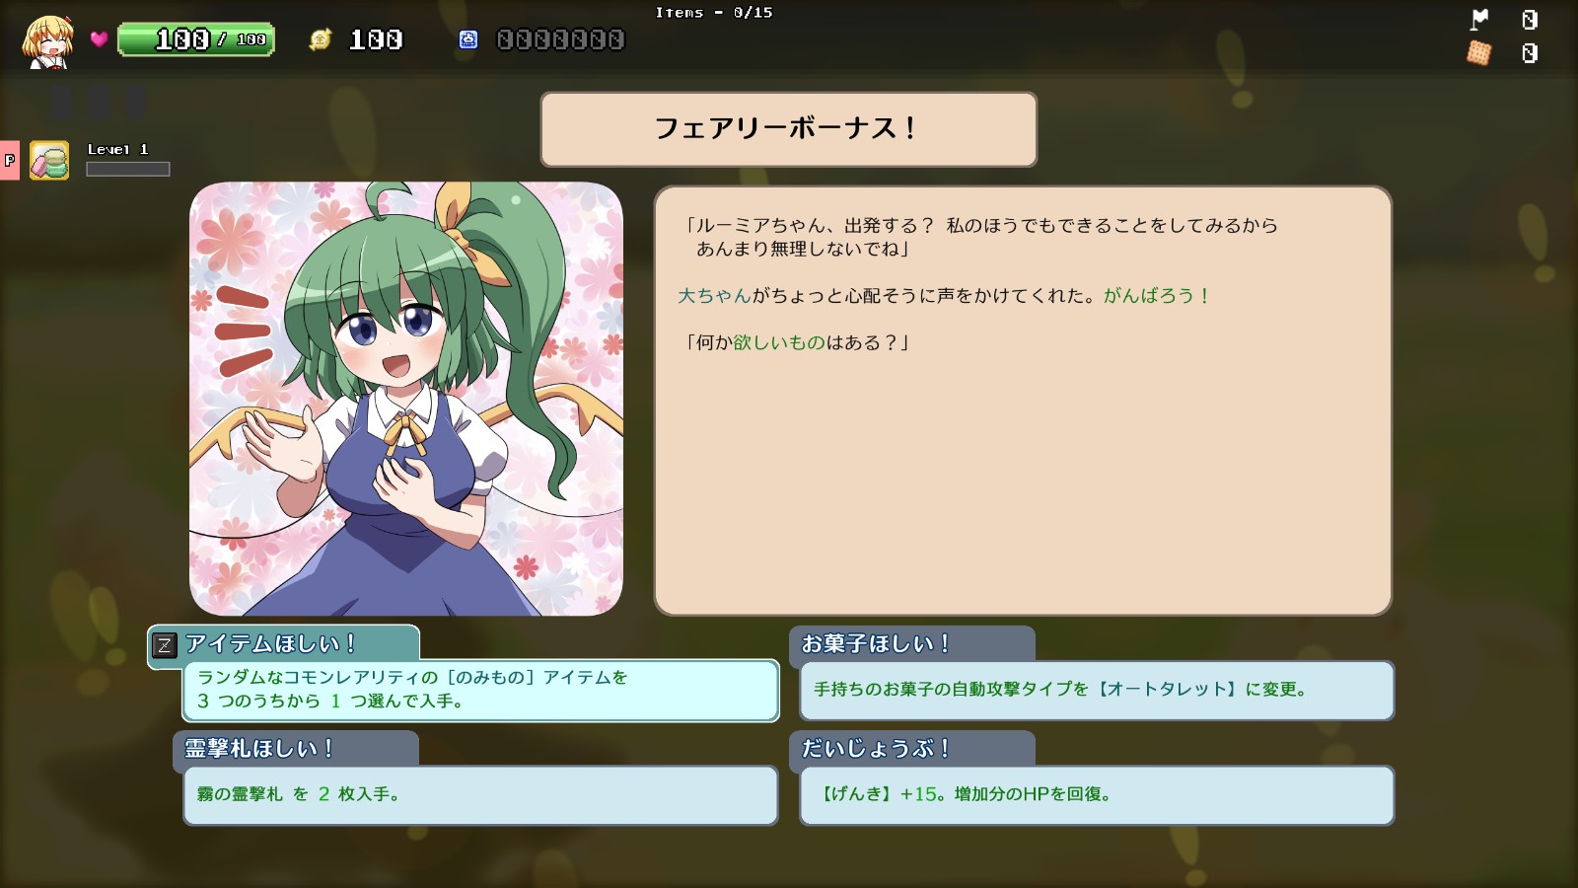Click the macaron sweets item icon

point(49,160)
